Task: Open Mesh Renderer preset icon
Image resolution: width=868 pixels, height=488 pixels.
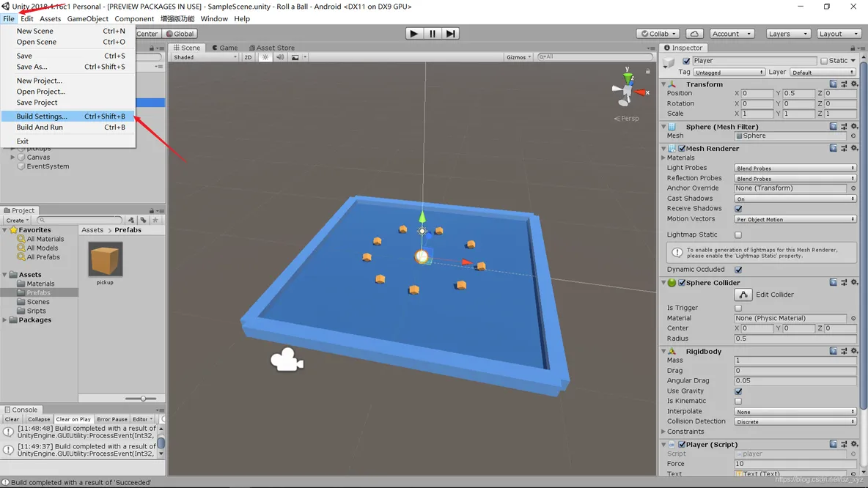Action: tap(845, 148)
